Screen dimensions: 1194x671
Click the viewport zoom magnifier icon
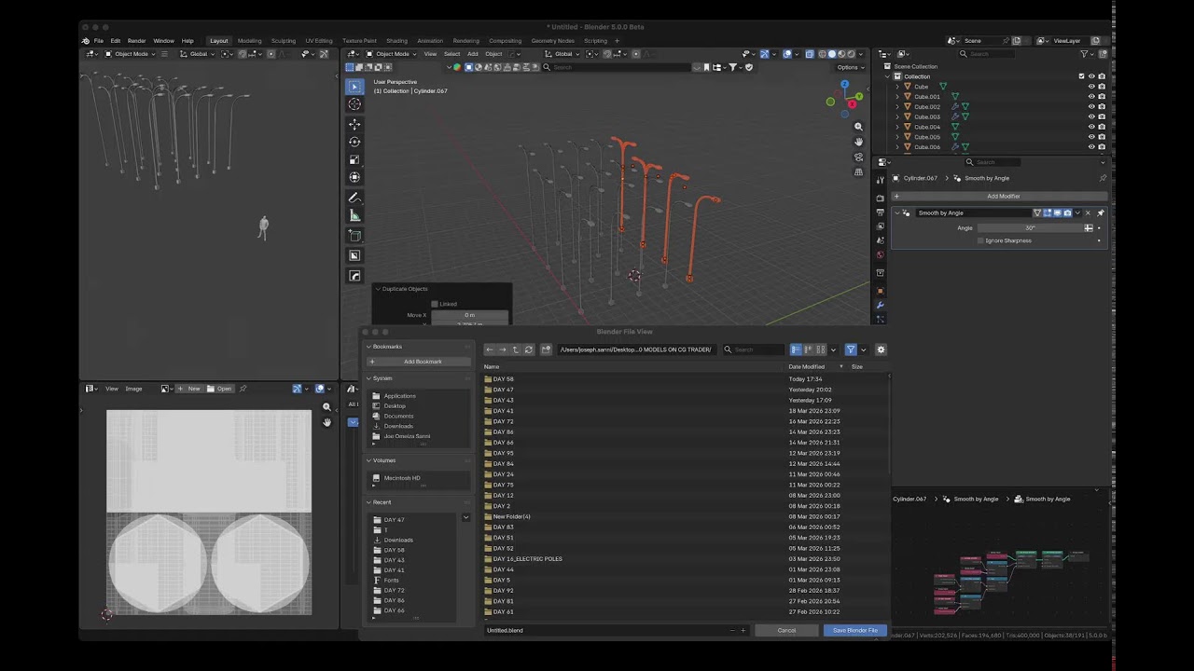(x=859, y=127)
